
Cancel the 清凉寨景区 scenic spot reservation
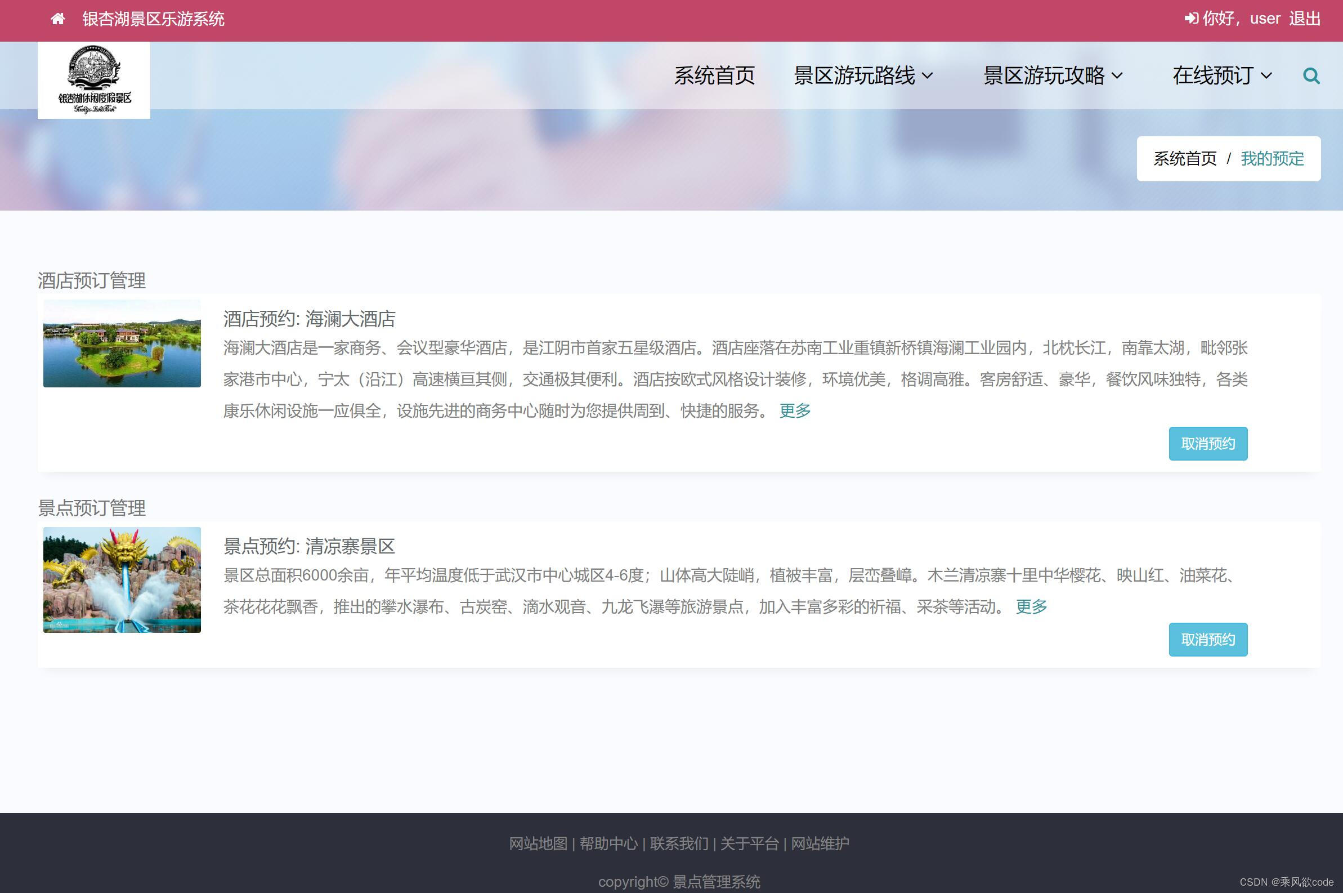pos(1207,640)
